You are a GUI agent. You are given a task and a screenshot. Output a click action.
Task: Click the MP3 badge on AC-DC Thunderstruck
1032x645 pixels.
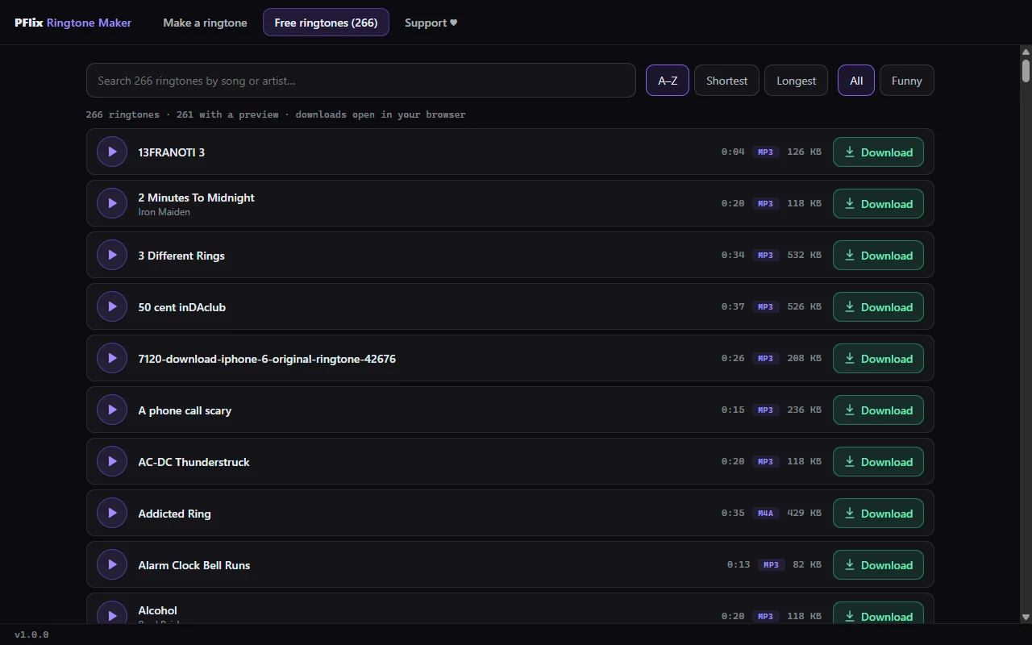pos(765,461)
